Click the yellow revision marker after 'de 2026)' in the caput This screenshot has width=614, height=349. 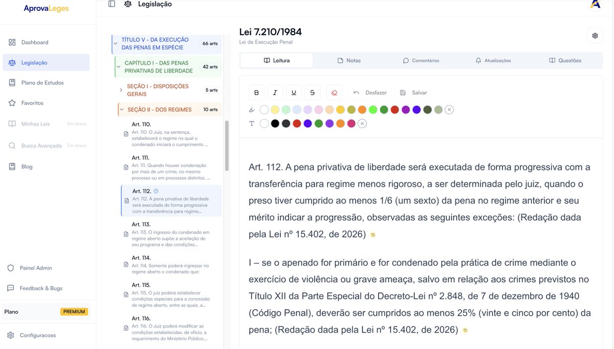click(x=372, y=235)
